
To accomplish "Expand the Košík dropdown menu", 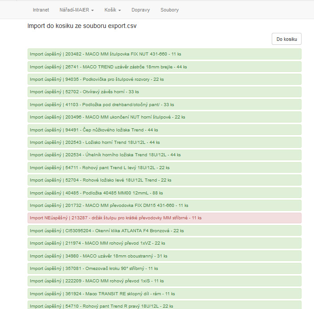I will click(x=113, y=10).
